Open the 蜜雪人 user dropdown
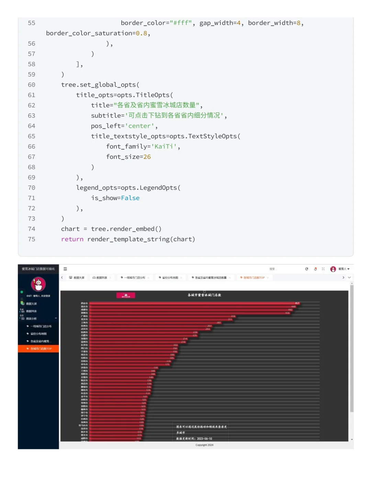This screenshot has height=495, width=371. (344, 269)
